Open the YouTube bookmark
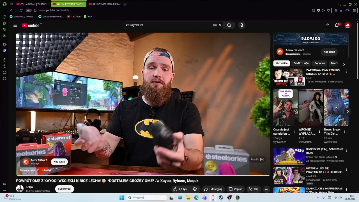 [x=74, y=17]
